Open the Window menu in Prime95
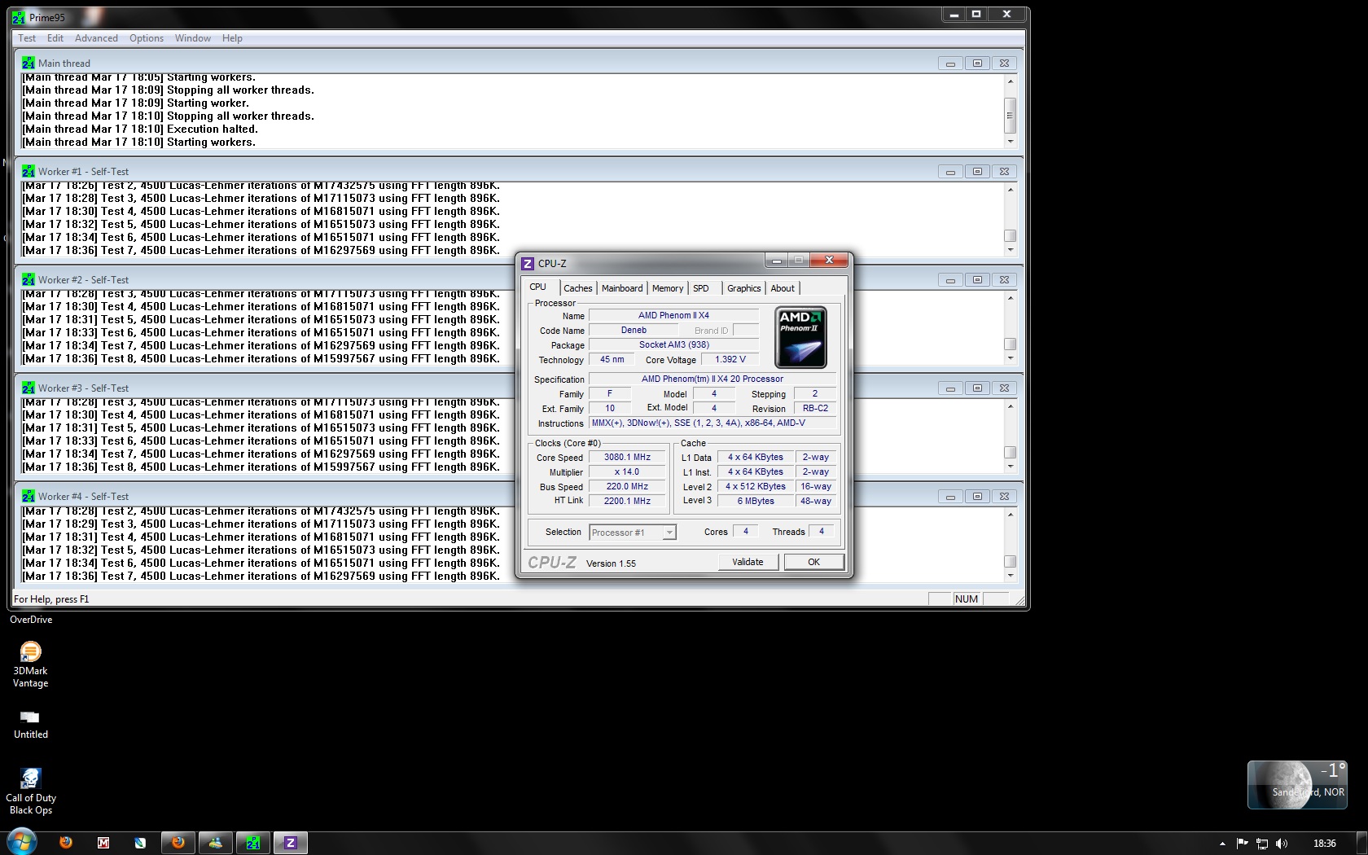Image resolution: width=1368 pixels, height=855 pixels. (193, 38)
